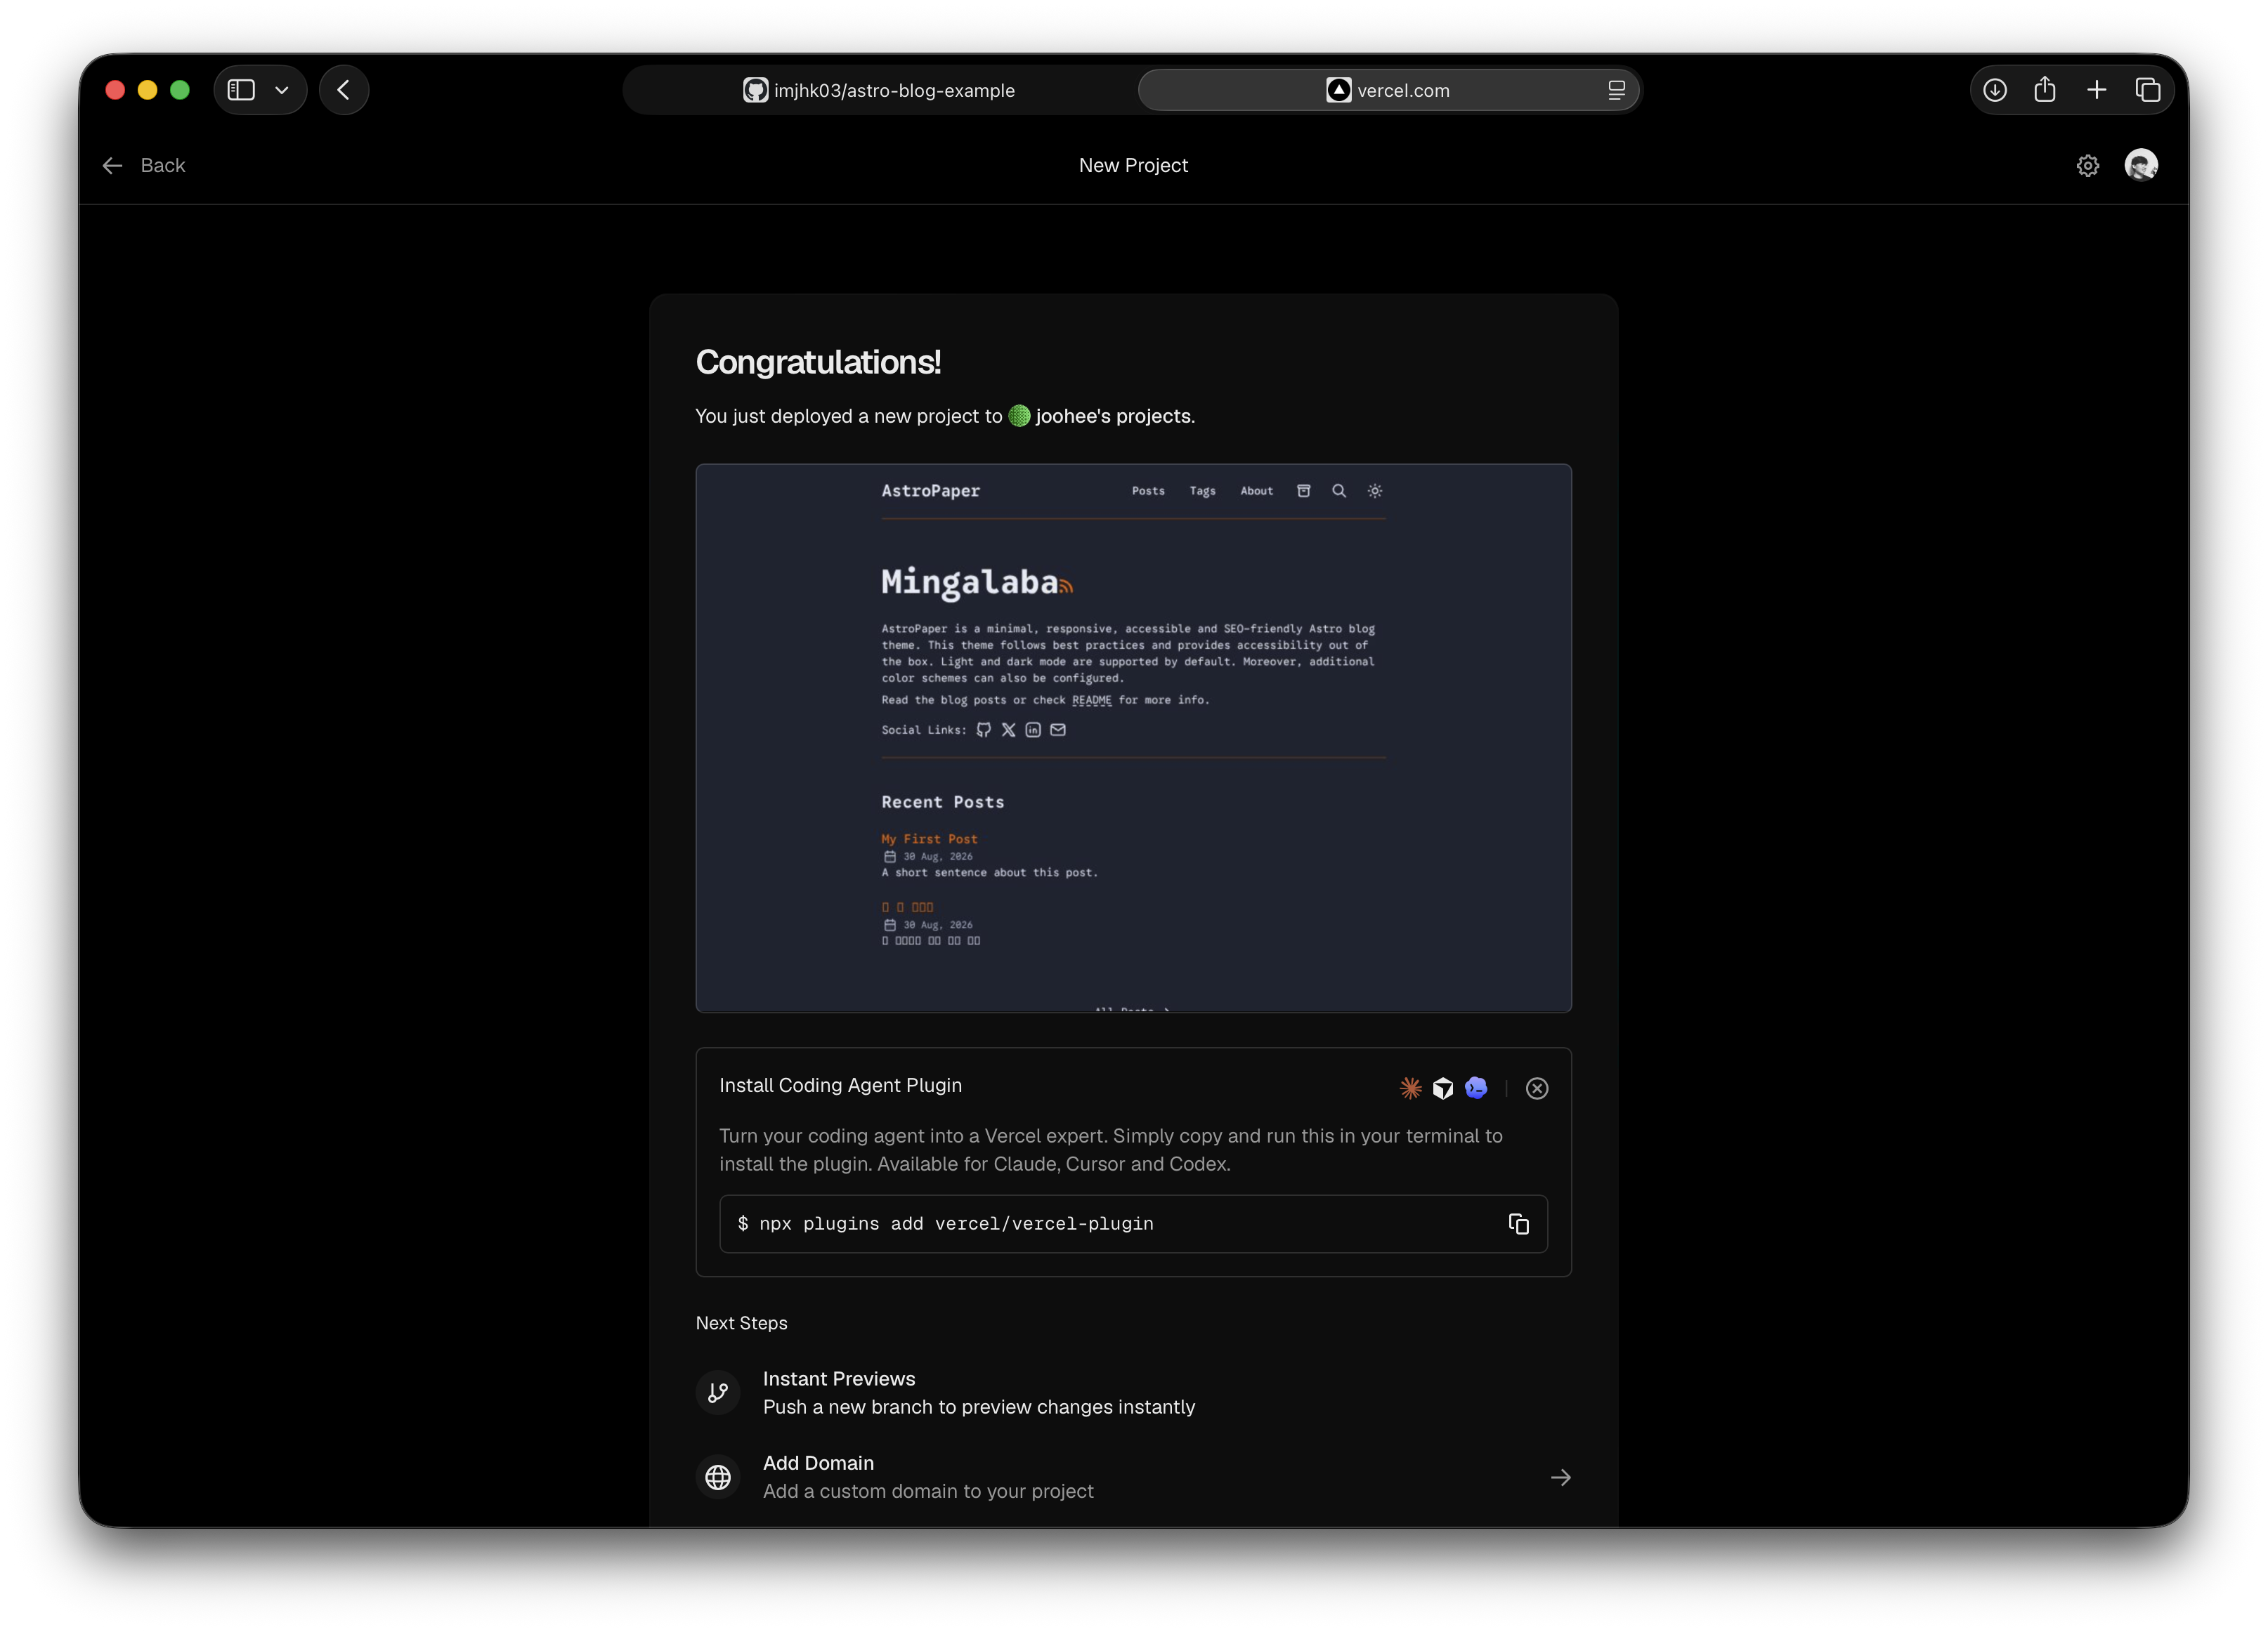Click New Project page title

pos(1133,165)
